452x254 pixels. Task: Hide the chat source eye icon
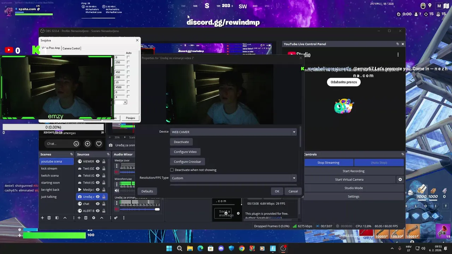tap(98, 204)
